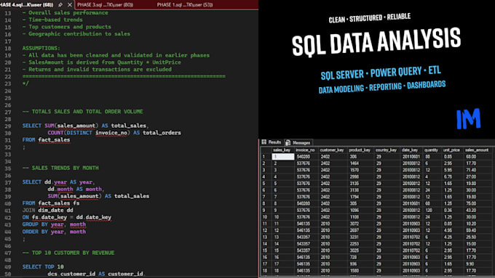Click quantity cell 120 in row 9
This screenshot has width=495, height=278.
pyautogui.click(x=428, y=210)
